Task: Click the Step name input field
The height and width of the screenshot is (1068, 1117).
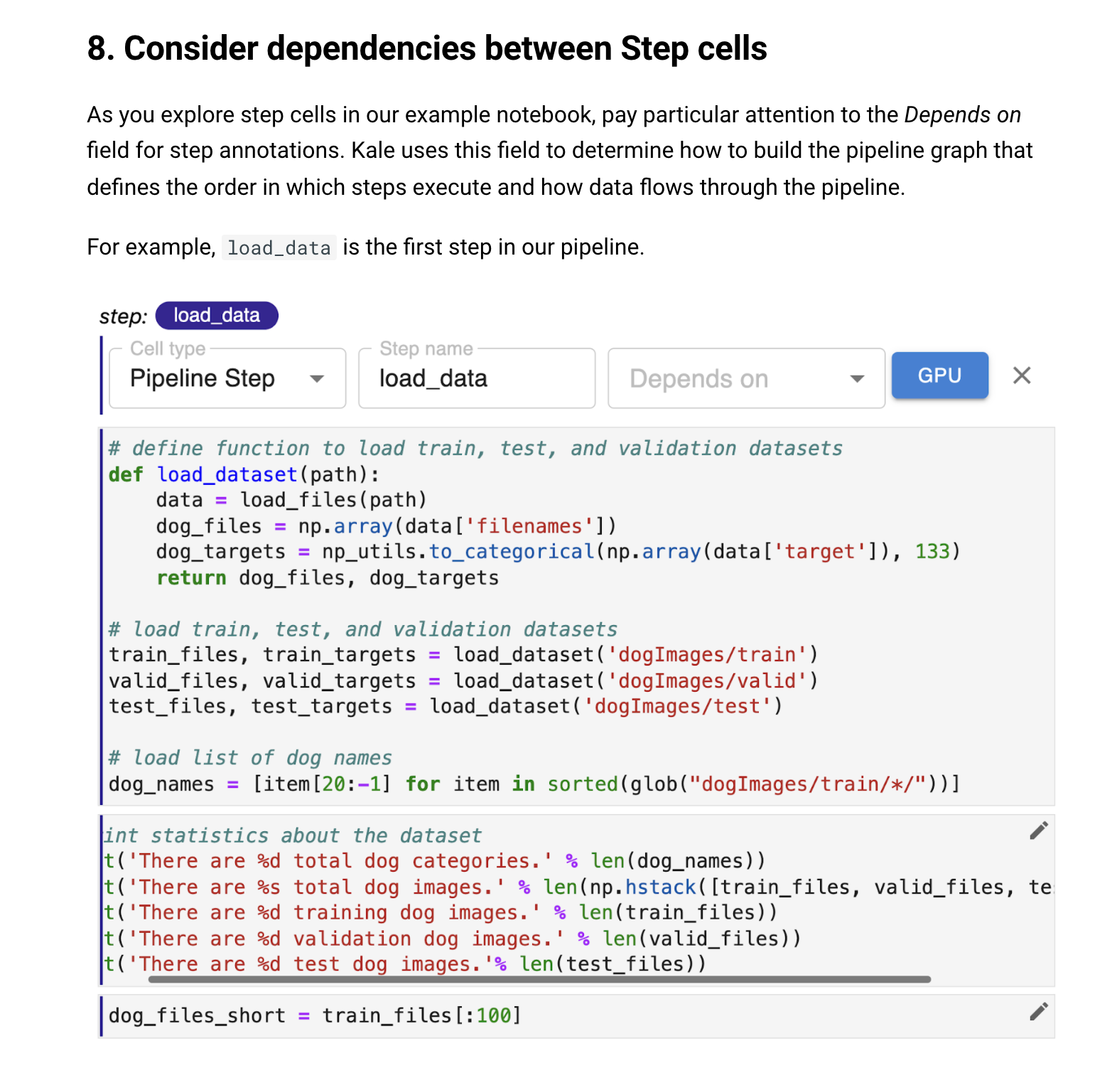Action: pos(476,378)
